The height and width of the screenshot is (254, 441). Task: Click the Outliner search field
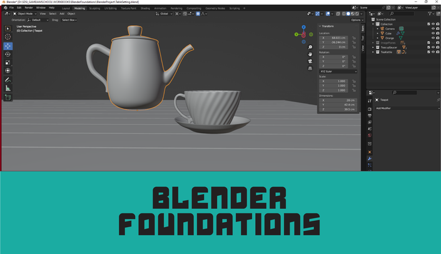402,14
